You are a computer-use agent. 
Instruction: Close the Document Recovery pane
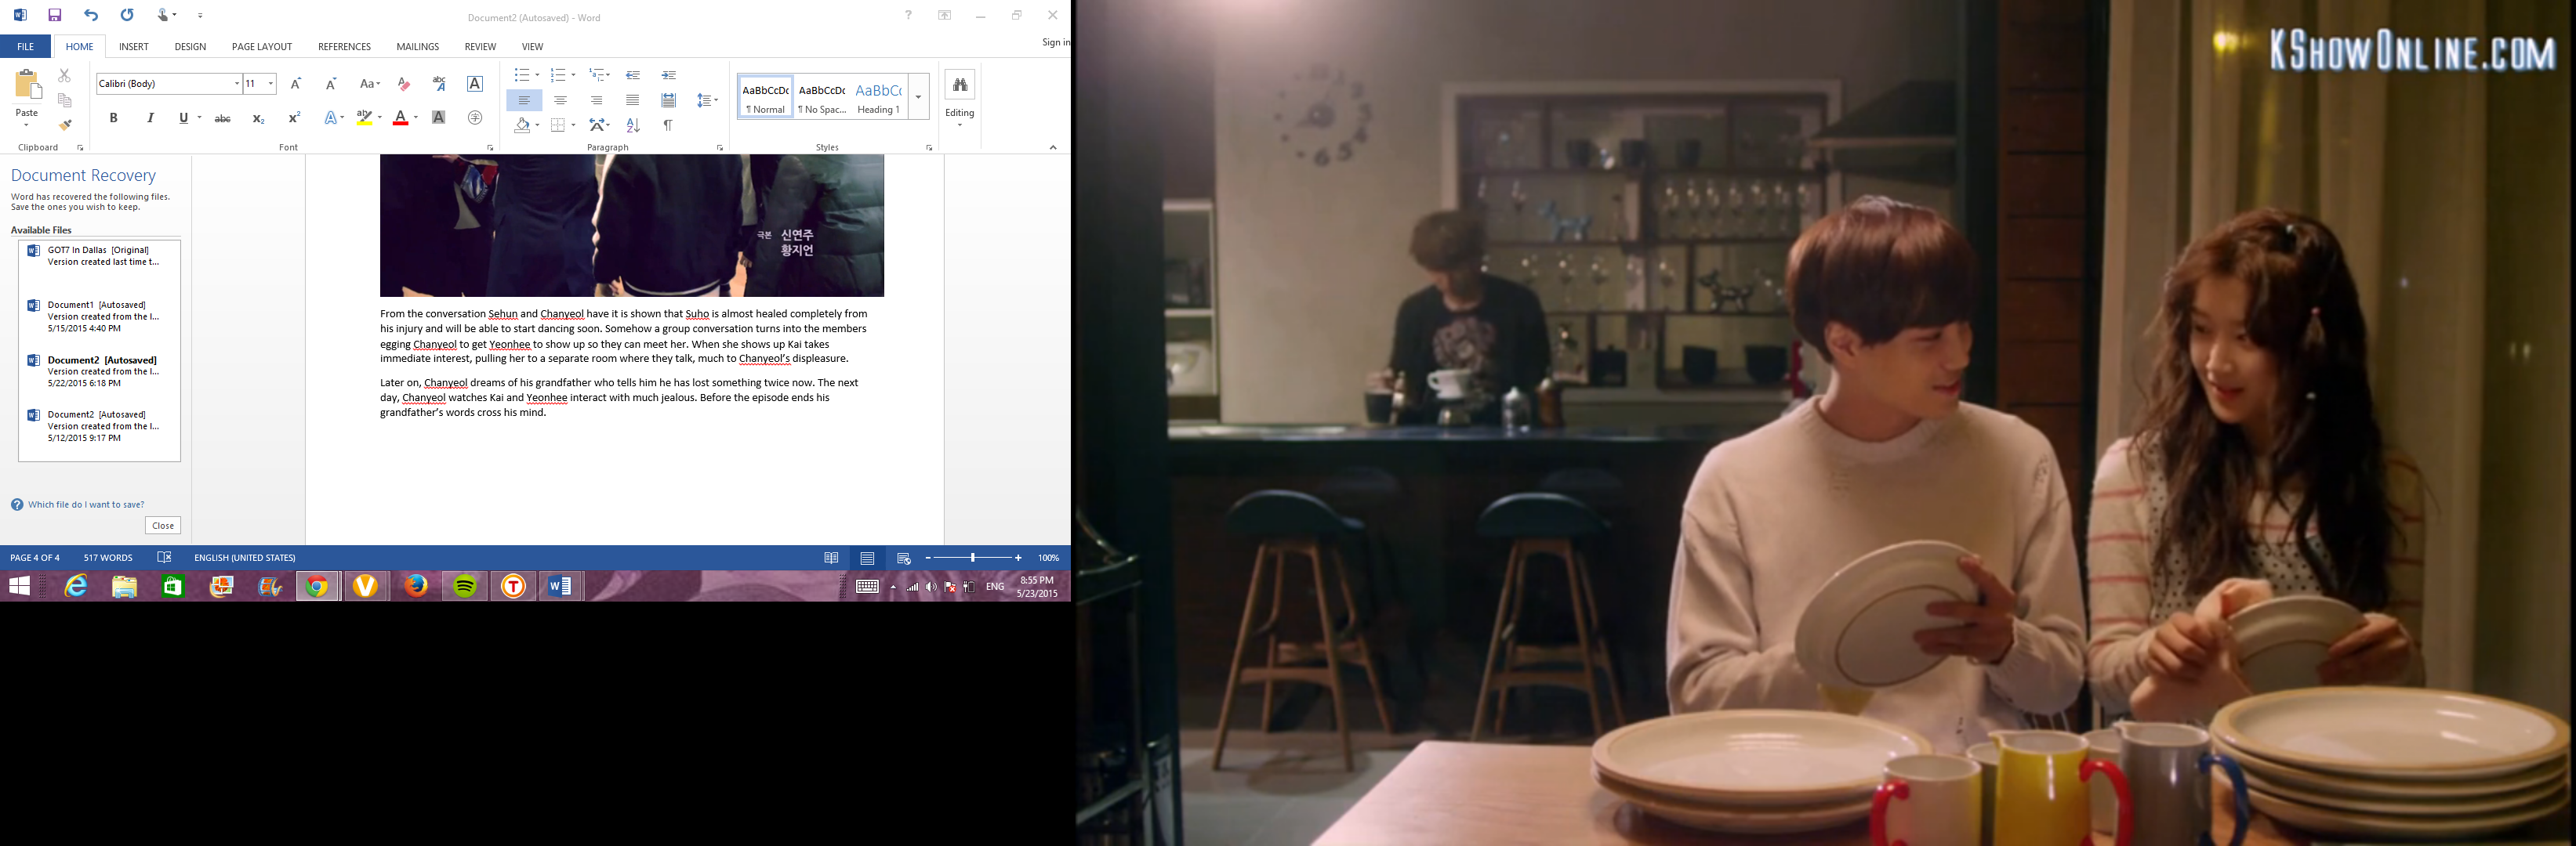click(163, 526)
